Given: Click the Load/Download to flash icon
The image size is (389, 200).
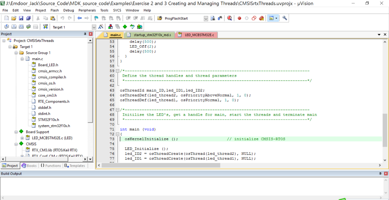Looking at the screenshot, I should click(45, 27).
